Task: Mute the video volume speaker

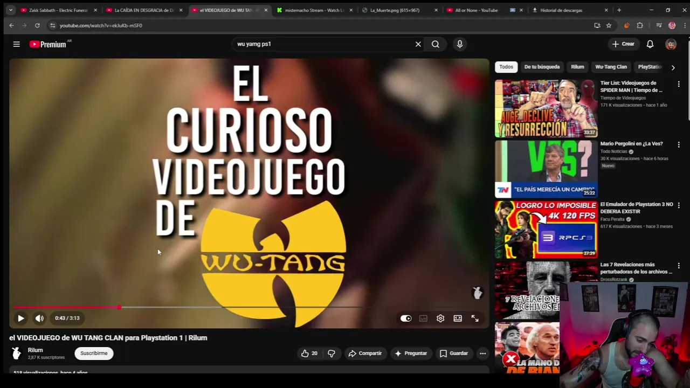Action: (39, 318)
